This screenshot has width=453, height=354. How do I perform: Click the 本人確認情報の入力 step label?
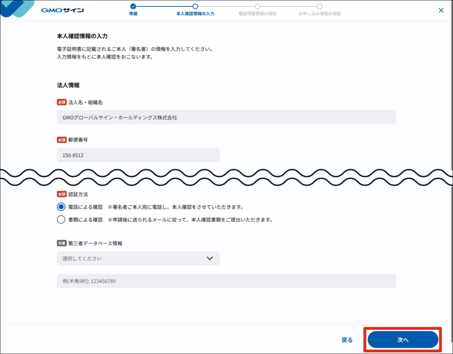(195, 14)
